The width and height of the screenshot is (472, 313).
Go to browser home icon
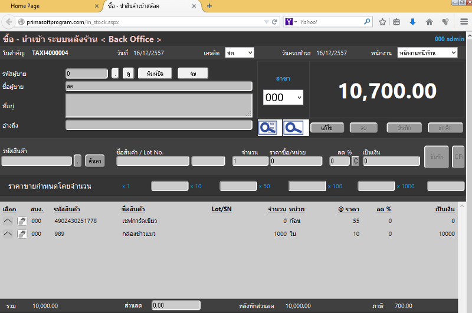pos(430,22)
